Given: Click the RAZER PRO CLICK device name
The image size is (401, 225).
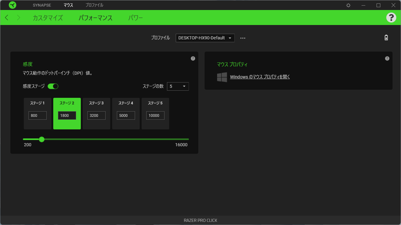Looking at the screenshot, I should [x=200, y=220].
